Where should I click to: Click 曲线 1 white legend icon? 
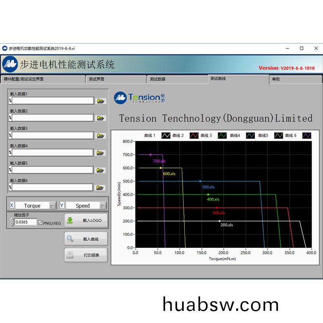pos(166,136)
